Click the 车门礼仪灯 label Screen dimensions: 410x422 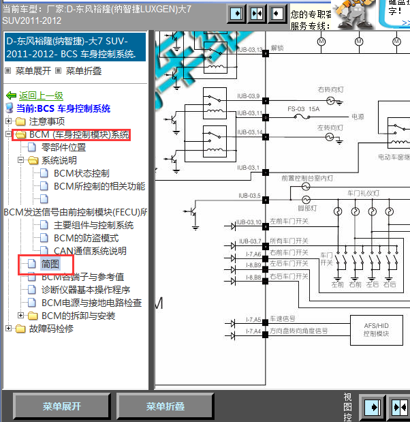pyautogui.click(x=363, y=193)
